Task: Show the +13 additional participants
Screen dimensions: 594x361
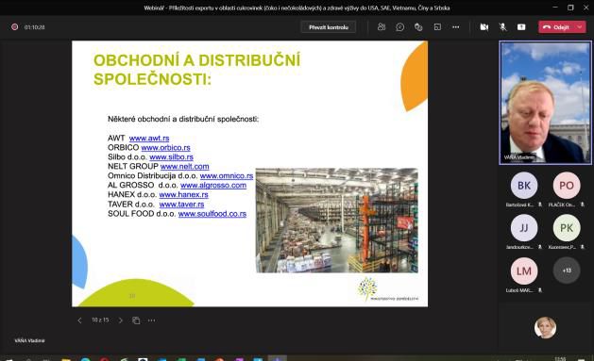Action: [x=567, y=271]
